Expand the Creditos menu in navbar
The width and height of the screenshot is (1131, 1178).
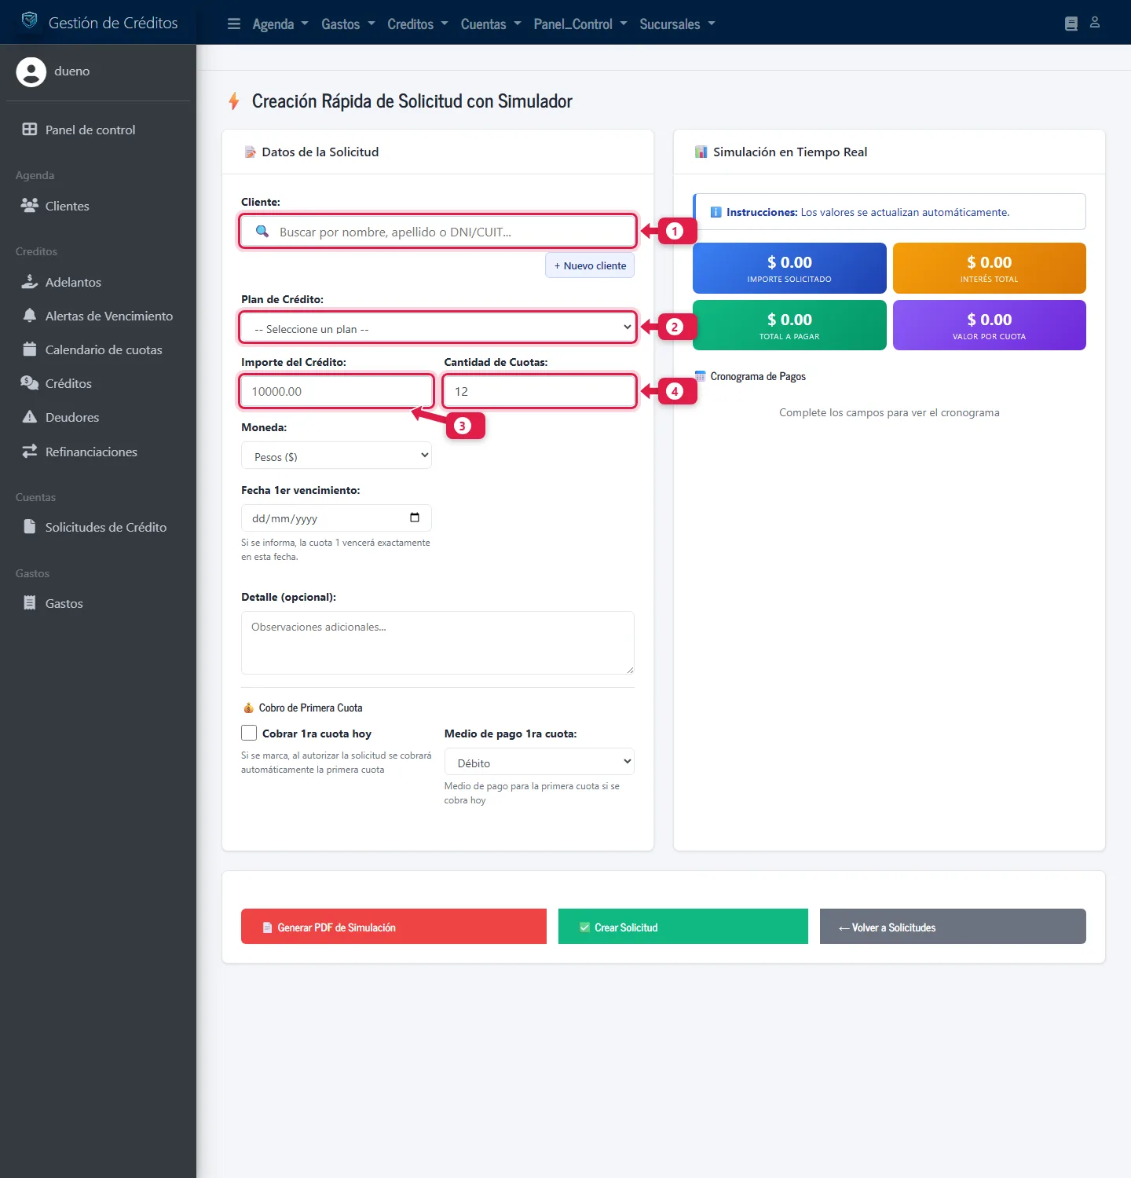click(418, 24)
